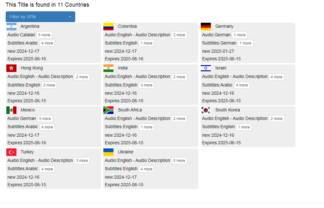Click the Turkey flag icon
This screenshot has height=208, width=324.
(11, 152)
